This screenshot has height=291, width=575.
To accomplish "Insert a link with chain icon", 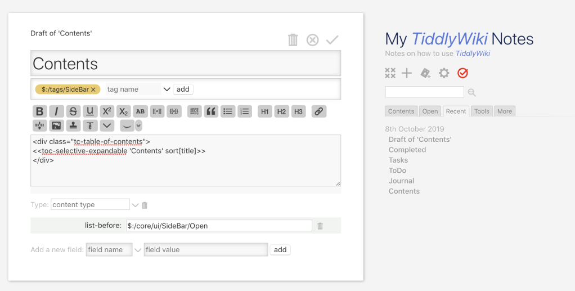I will (x=319, y=111).
